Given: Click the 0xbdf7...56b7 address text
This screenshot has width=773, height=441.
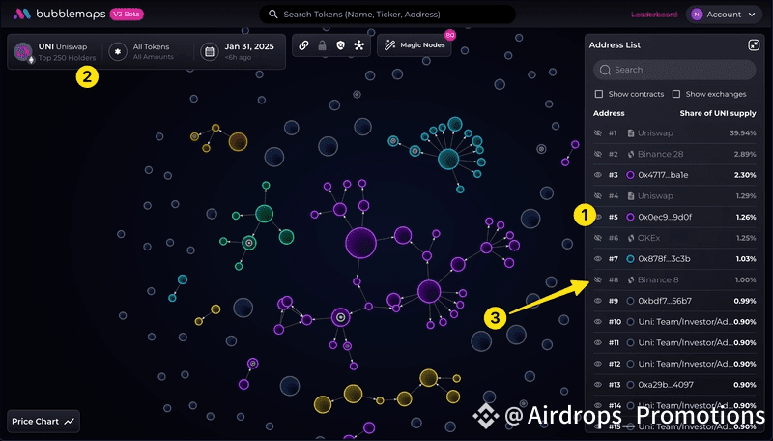Looking at the screenshot, I should [x=665, y=301].
